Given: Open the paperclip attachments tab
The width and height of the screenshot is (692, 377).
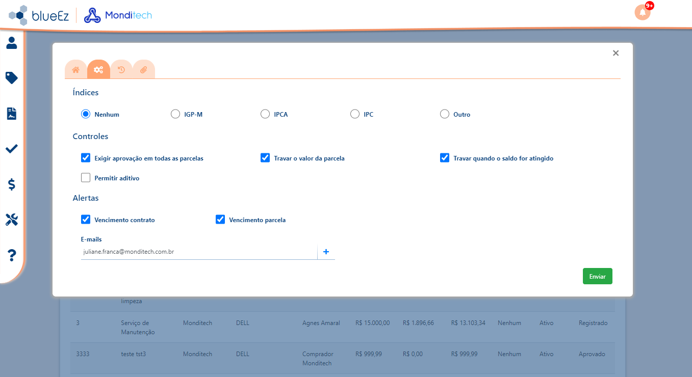Looking at the screenshot, I should 144,70.
